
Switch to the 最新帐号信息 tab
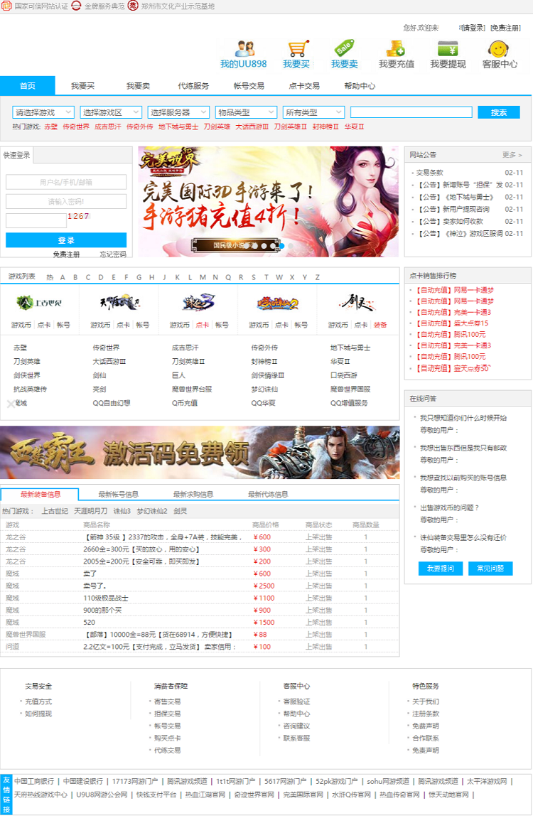click(x=118, y=495)
